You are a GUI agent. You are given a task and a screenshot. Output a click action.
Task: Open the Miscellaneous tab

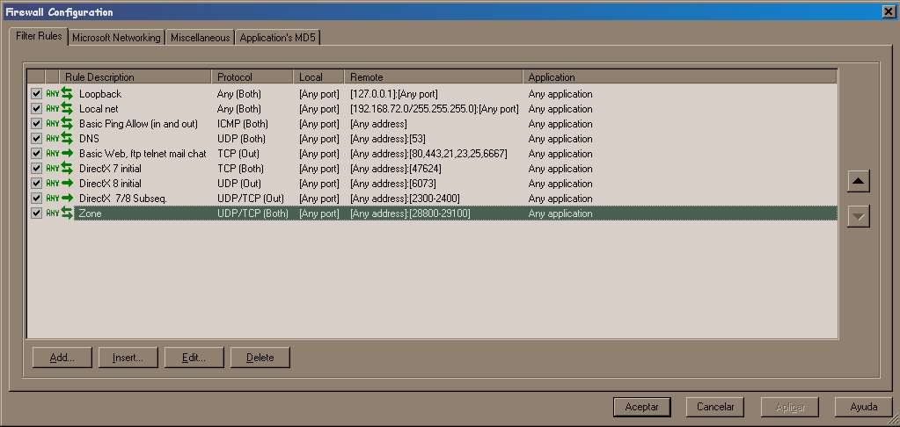click(200, 37)
